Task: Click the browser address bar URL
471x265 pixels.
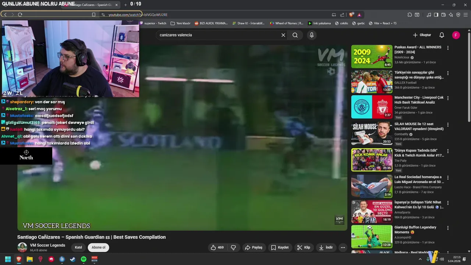Action: pos(138,15)
